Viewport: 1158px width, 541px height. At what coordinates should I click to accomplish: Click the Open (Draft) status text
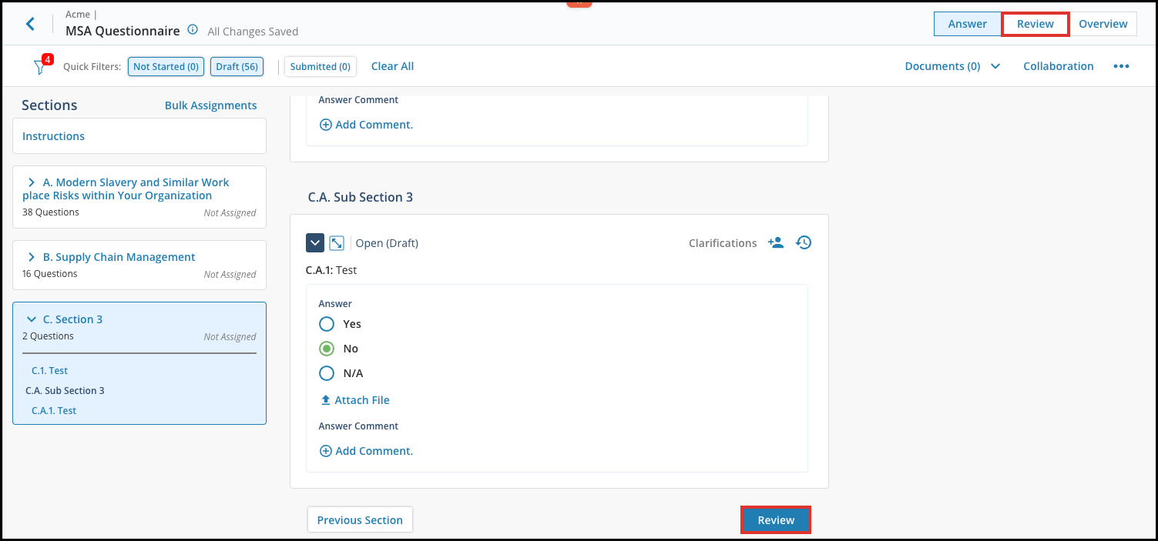[x=387, y=243]
